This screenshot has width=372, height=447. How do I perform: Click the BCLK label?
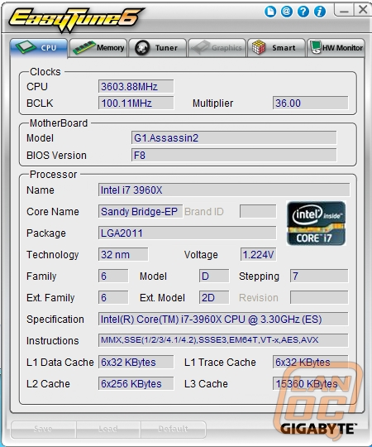tap(40, 103)
